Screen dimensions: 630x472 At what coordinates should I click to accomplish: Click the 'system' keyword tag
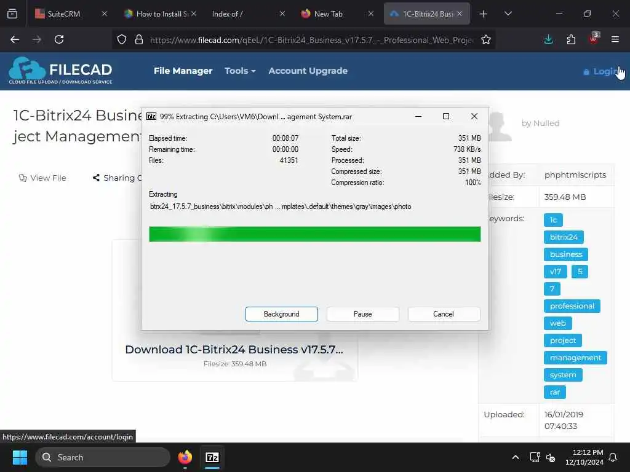pyautogui.click(x=563, y=375)
